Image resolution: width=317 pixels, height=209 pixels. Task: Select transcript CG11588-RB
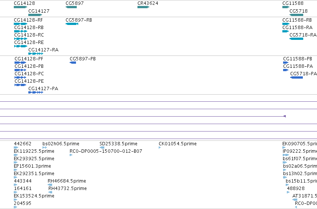pos(286,24)
